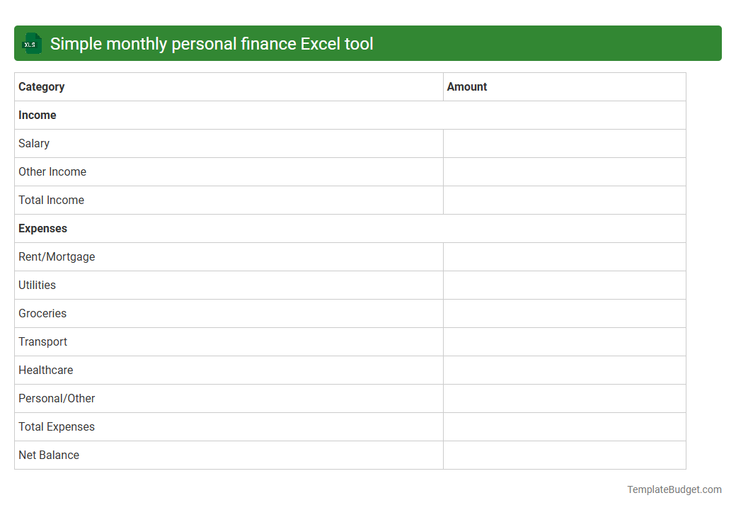The width and height of the screenshot is (736, 510).
Task: Click the Total Expenses cell
Action: (56, 426)
